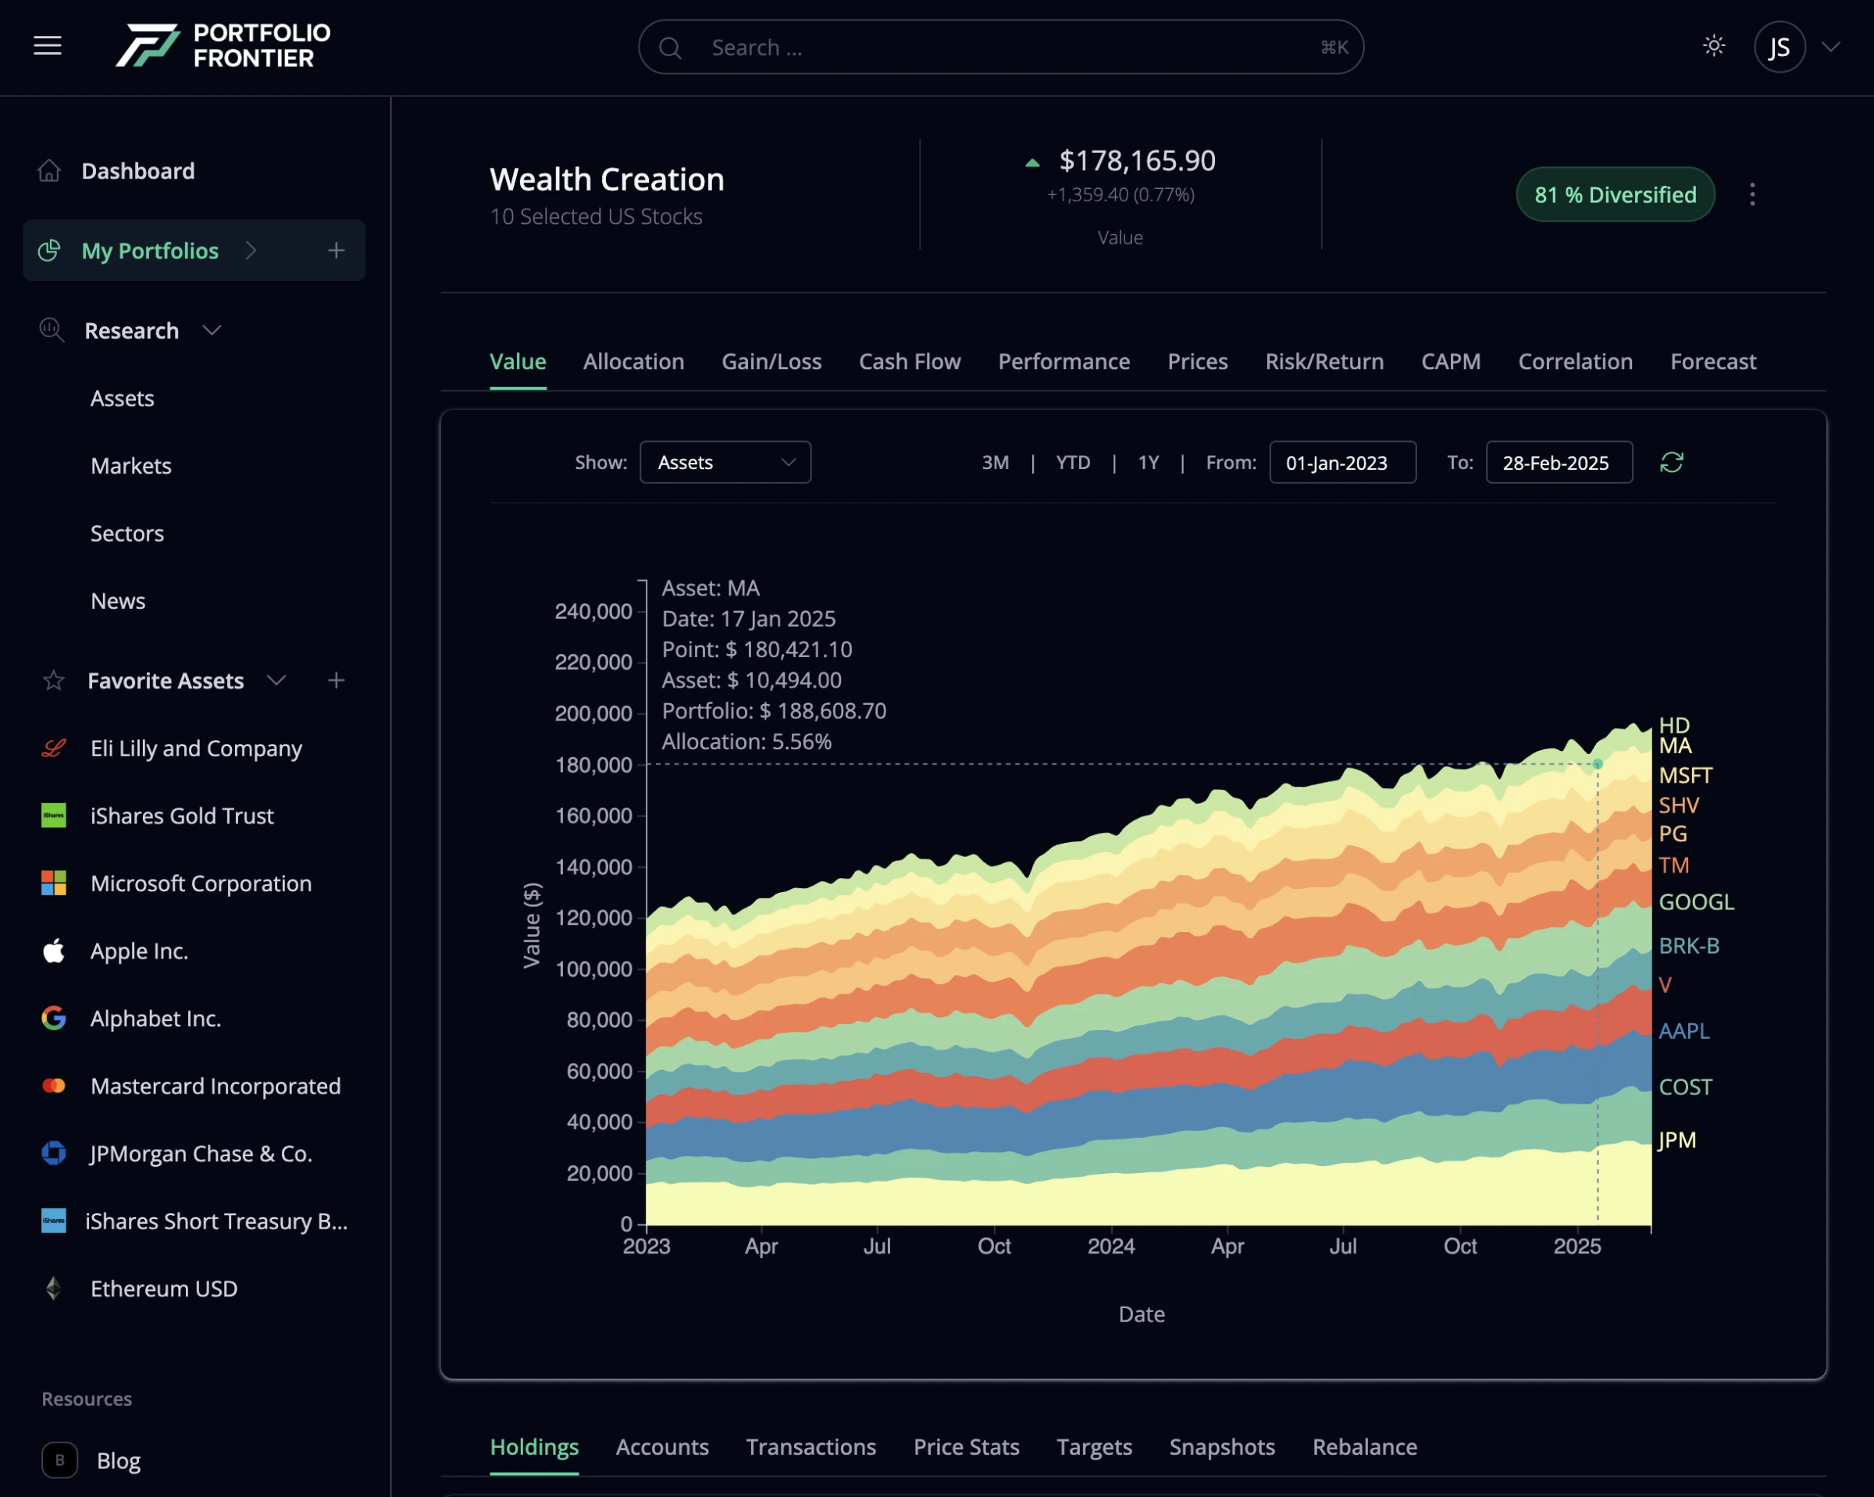Click the Favorite Assets star icon
This screenshot has height=1497, width=1874.
[x=54, y=681]
